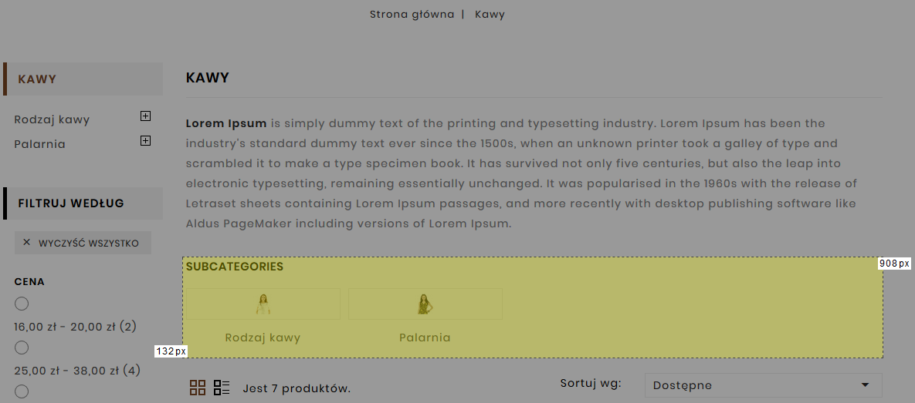915x403 pixels.
Task: Switch to grid view layout
Action: coord(198,388)
